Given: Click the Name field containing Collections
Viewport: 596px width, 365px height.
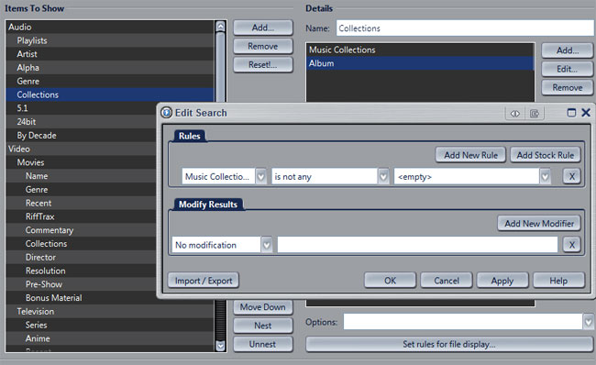Looking at the screenshot, I should 465,28.
